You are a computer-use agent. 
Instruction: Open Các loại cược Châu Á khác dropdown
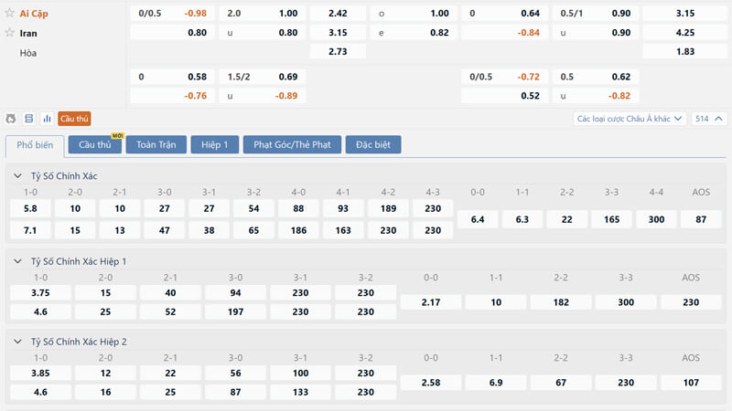tap(630, 119)
